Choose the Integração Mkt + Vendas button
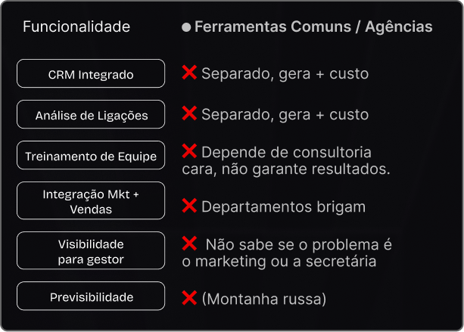This screenshot has height=332, width=464. [91, 201]
